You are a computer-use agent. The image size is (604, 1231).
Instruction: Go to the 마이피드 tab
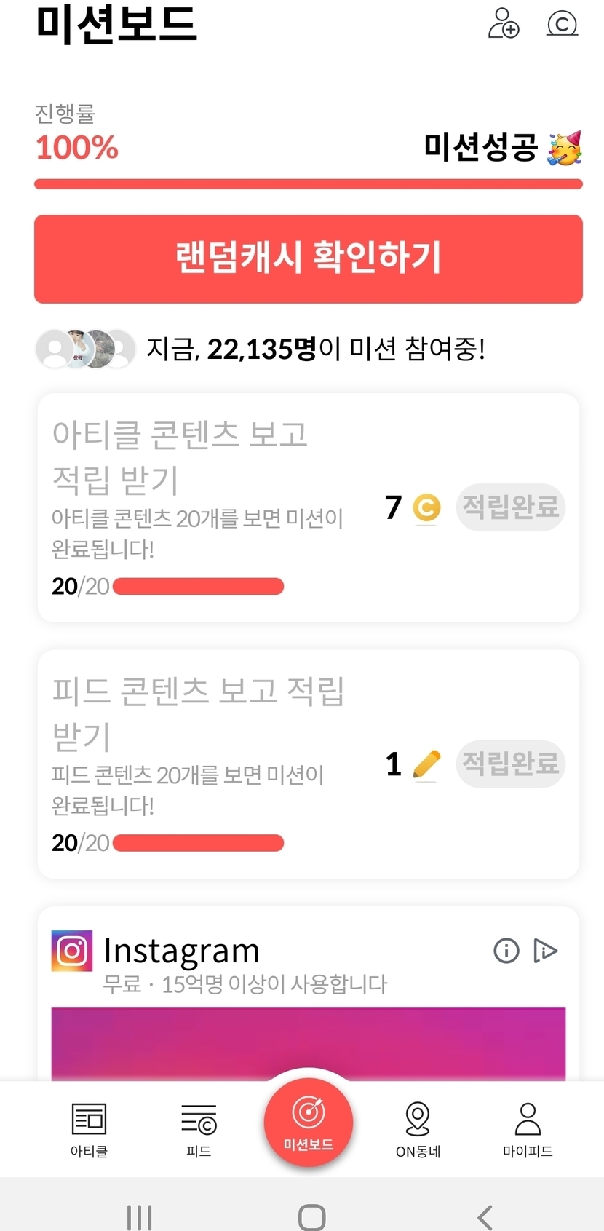click(528, 1129)
